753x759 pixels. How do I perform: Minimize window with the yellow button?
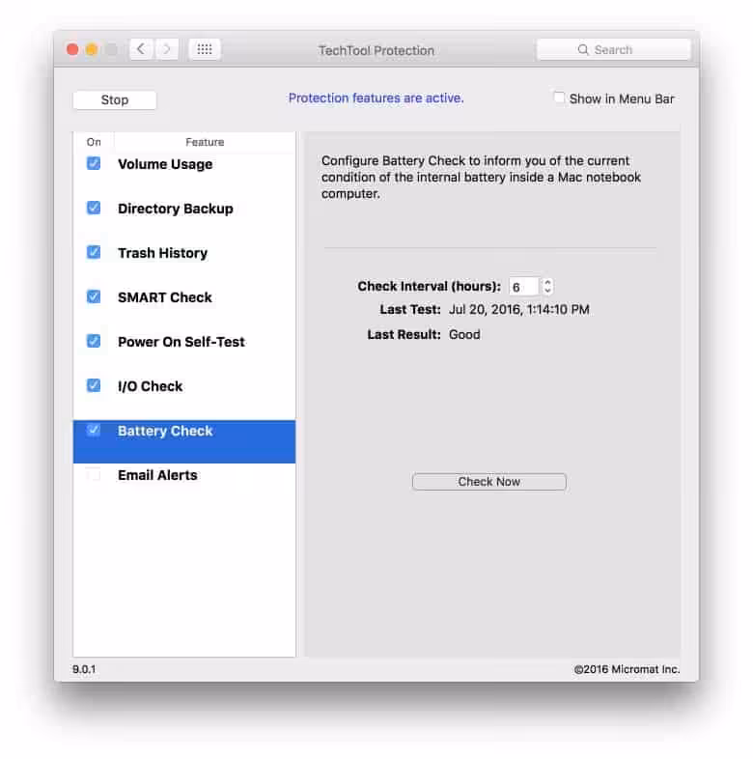click(x=92, y=49)
